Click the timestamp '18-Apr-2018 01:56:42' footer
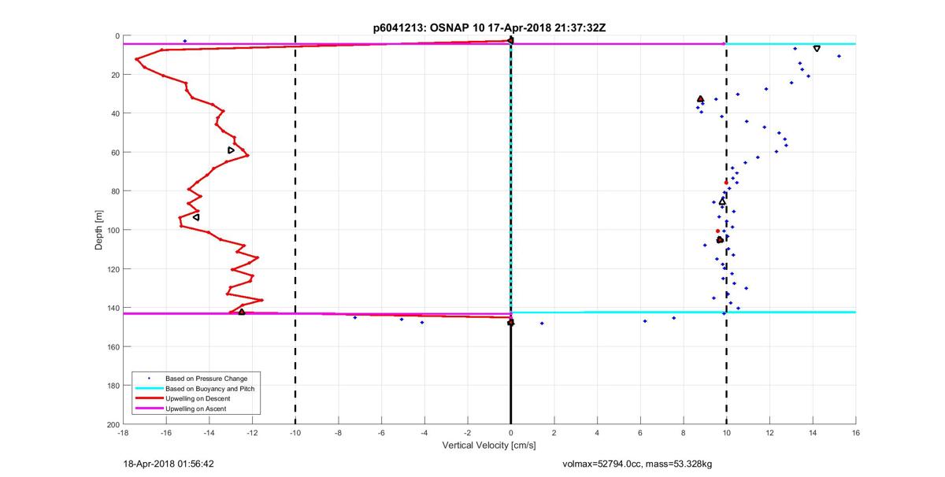945x477 pixels. pos(169,464)
